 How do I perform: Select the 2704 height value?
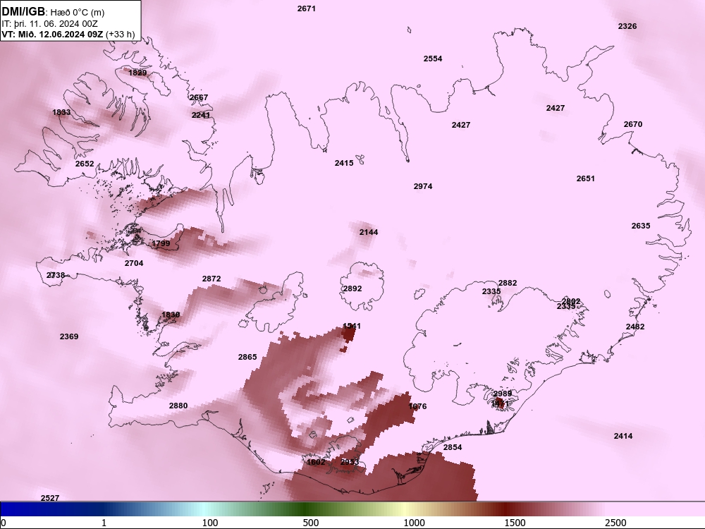pos(134,263)
